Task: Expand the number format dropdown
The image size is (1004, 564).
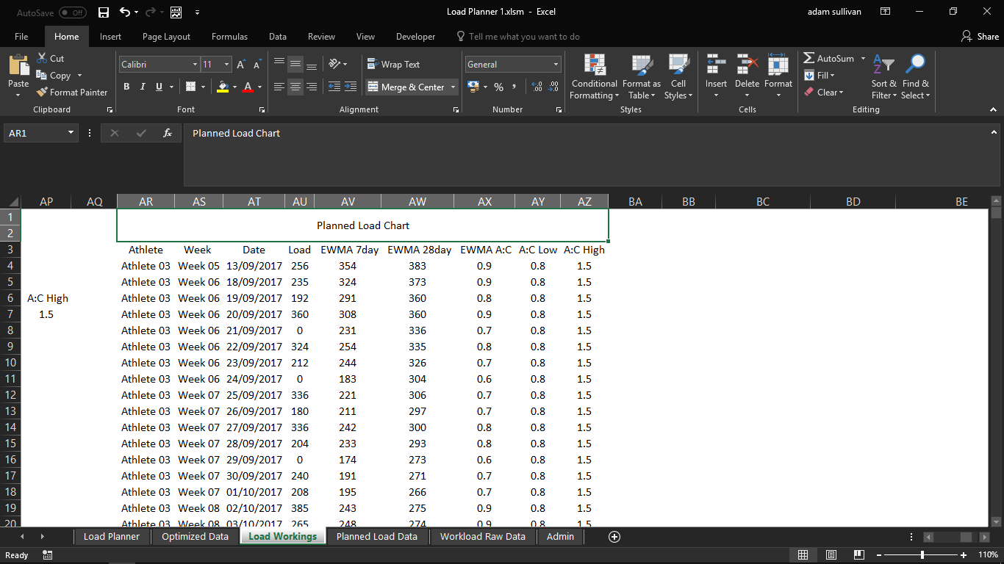Action: [556, 65]
